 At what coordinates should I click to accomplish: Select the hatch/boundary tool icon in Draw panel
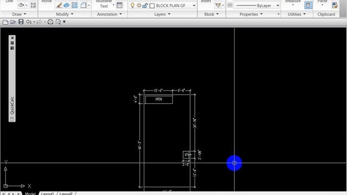tap(33, 5)
